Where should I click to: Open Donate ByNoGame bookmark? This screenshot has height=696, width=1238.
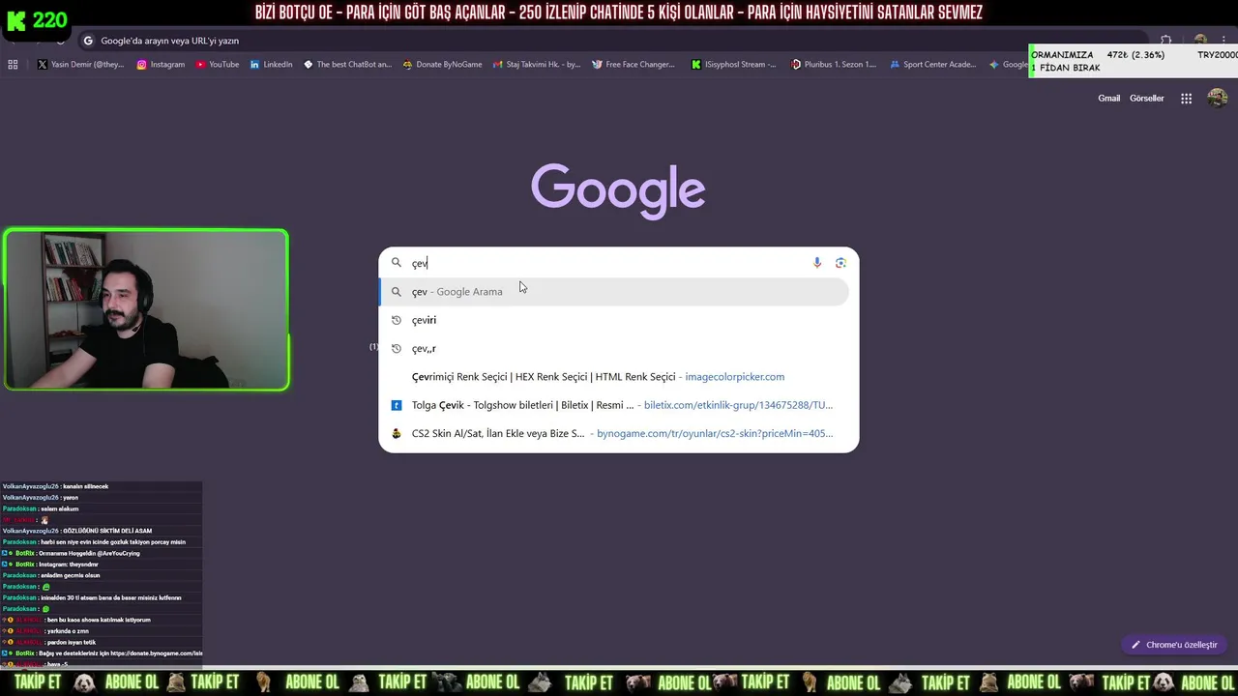442,65
